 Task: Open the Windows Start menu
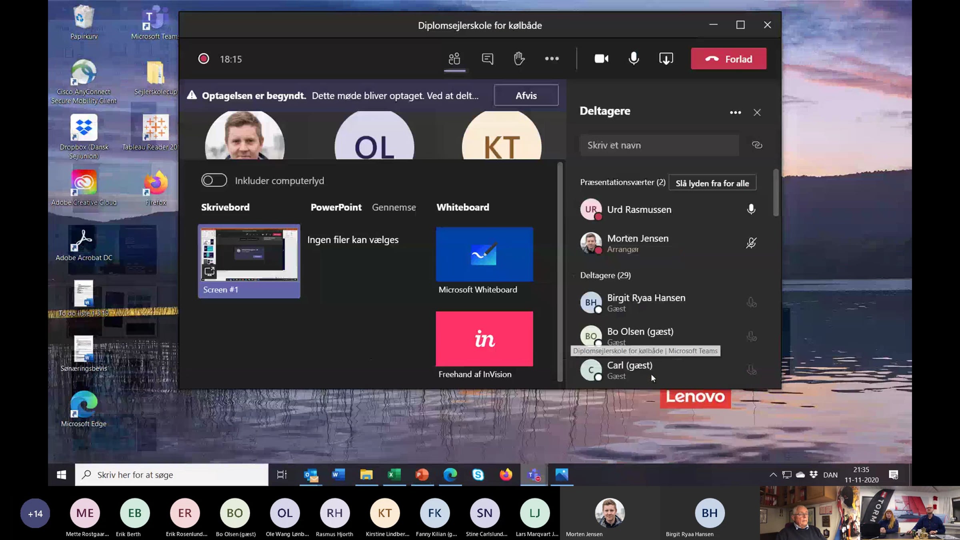coord(61,475)
